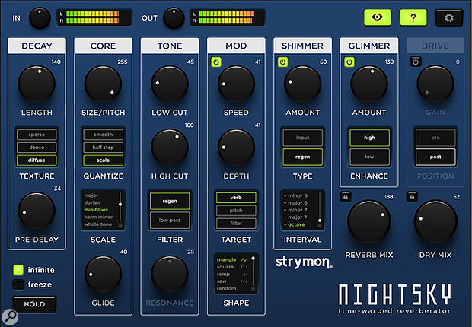Select triangle mod shape
Screen dimensions: 472x327
(231, 259)
